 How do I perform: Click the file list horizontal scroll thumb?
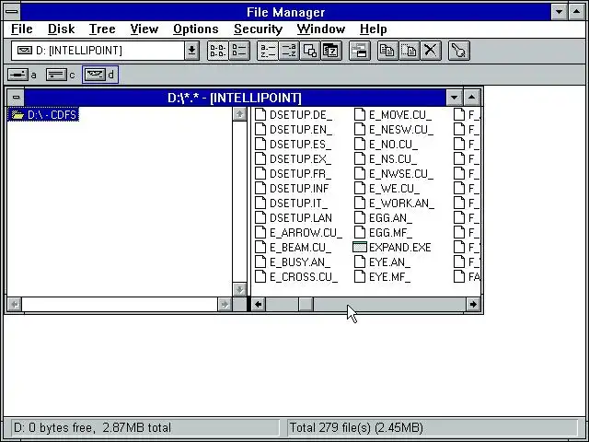coord(306,304)
